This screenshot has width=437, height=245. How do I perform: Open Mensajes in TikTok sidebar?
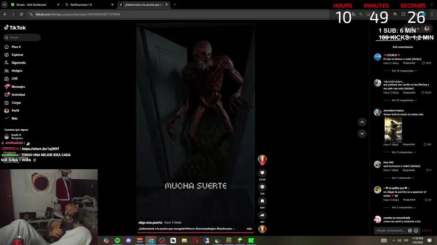18,87
